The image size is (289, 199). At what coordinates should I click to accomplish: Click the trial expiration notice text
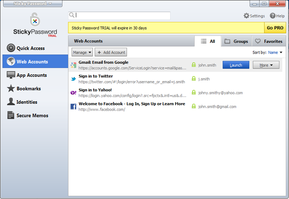(109, 28)
